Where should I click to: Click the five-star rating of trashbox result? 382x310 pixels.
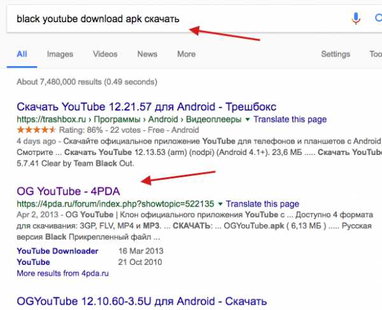click(36, 130)
